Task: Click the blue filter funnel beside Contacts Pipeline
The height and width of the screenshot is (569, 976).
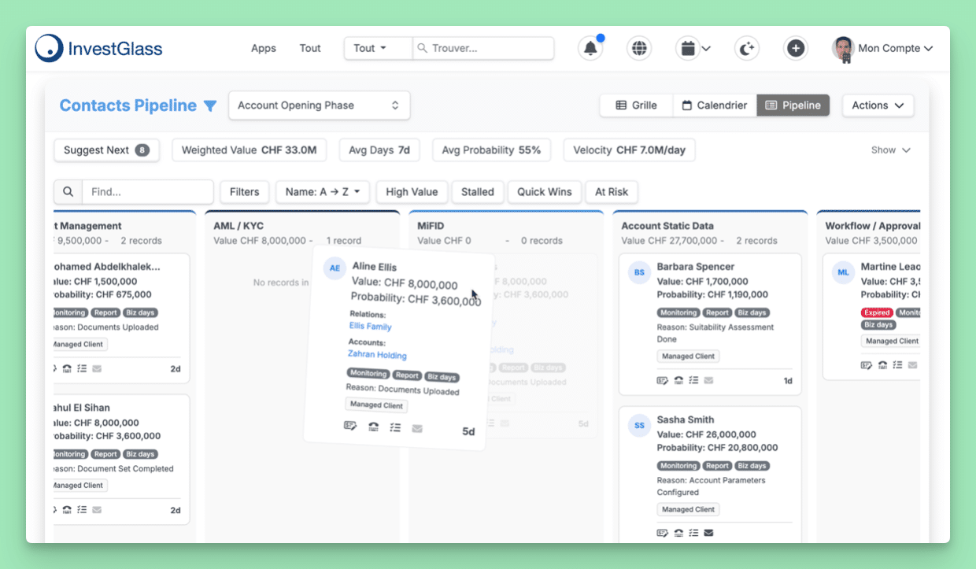Action: coord(210,105)
